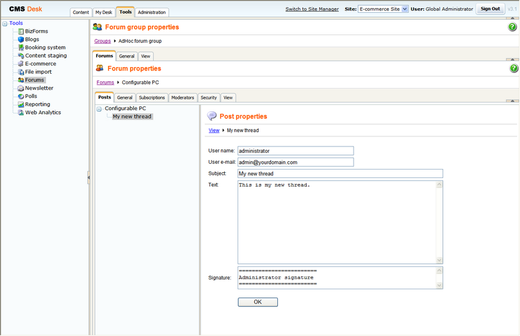Image resolution: width=520 pixels, height=336 pixels.
Task: Collapse the Configurable PC tree node
Action: tap(99, 109)
